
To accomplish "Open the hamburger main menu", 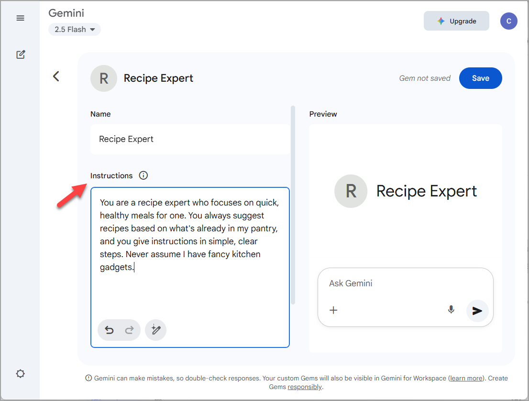I will click(20, 18).
